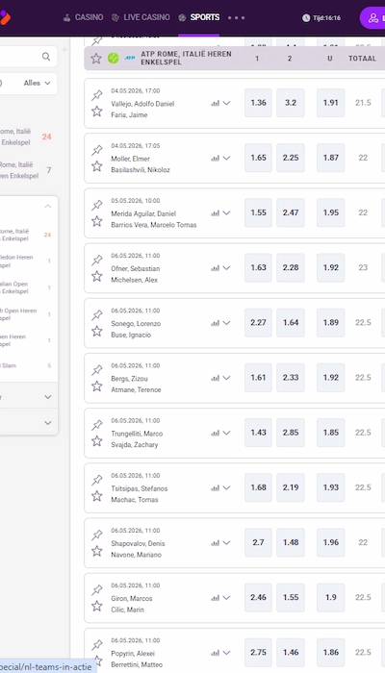Pin the Giron vs Cilic match
The width and height of the screenshot is (385, 673).
[97, 589]
